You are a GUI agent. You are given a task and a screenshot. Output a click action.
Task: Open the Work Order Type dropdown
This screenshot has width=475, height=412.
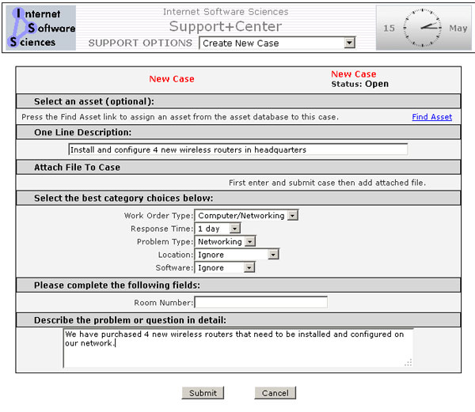(246, 215)
